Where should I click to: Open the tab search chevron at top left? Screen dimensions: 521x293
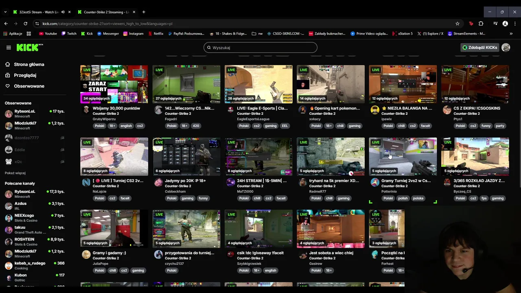(5, 12)
